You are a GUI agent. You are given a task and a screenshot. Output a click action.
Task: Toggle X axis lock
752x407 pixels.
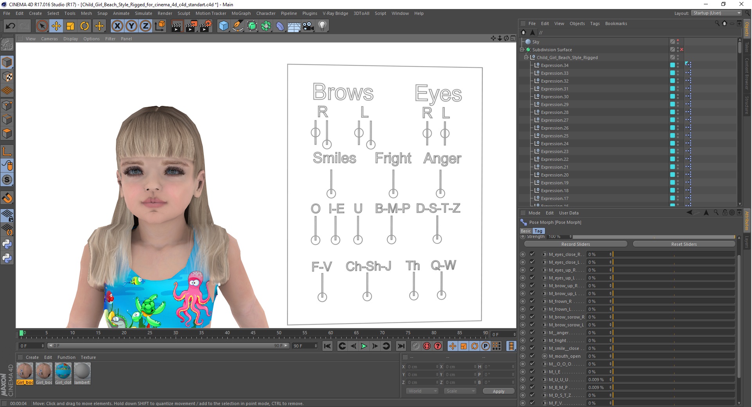point(117,26)
